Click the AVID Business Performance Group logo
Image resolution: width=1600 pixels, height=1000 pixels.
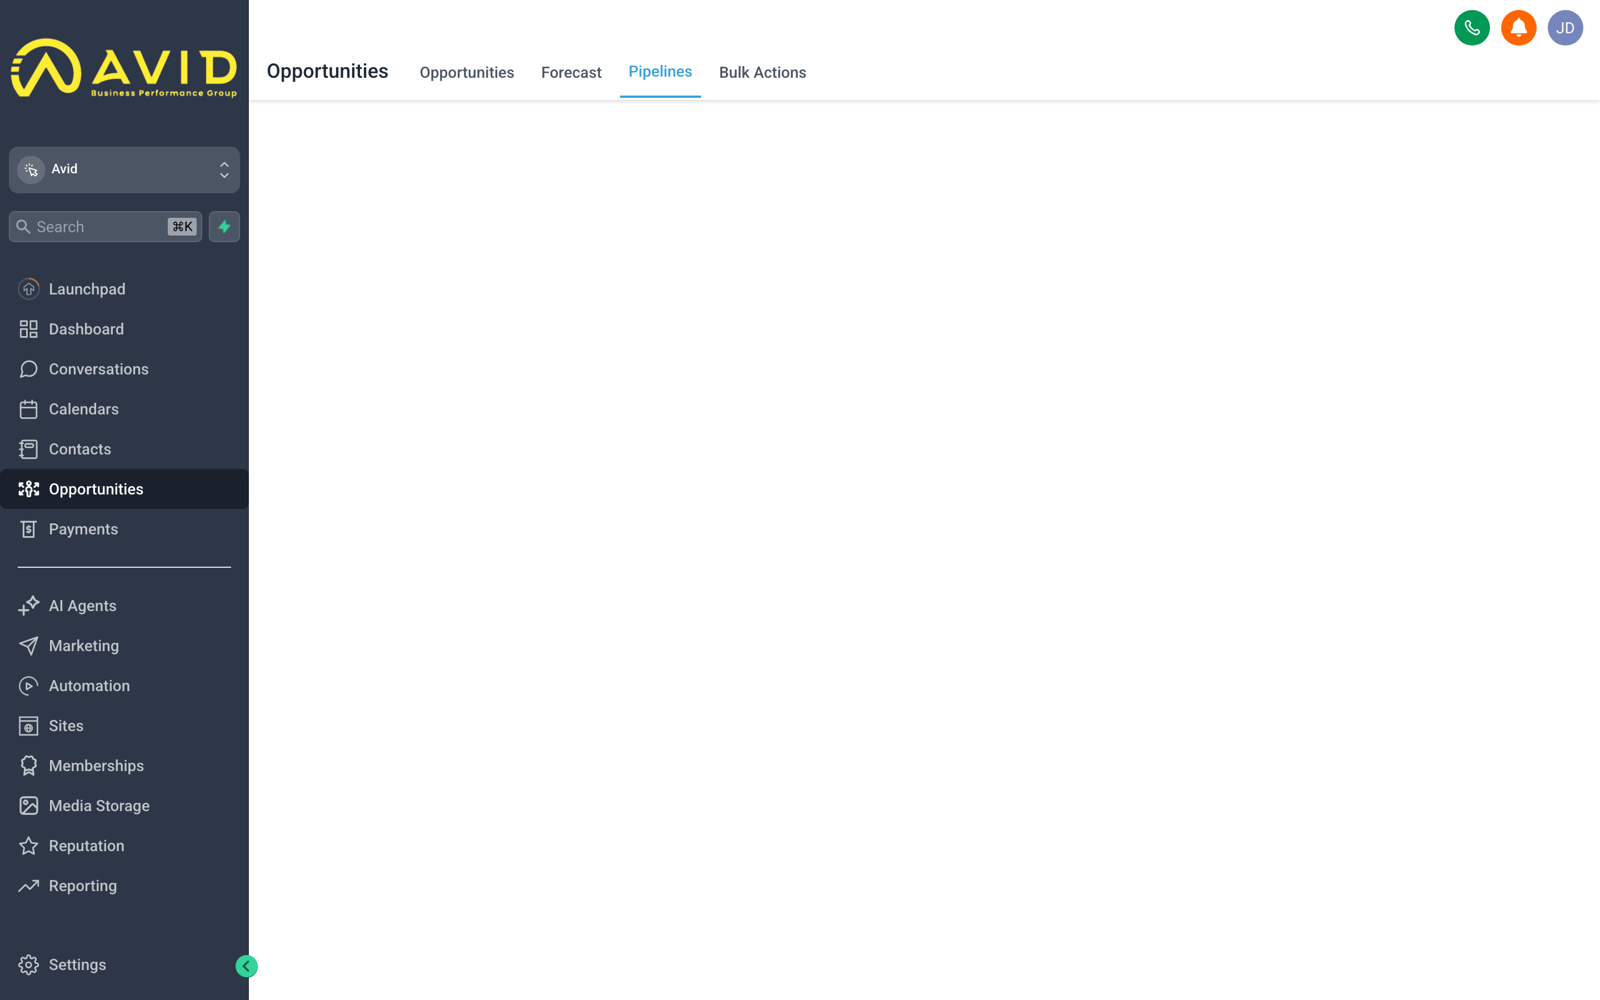124,68
